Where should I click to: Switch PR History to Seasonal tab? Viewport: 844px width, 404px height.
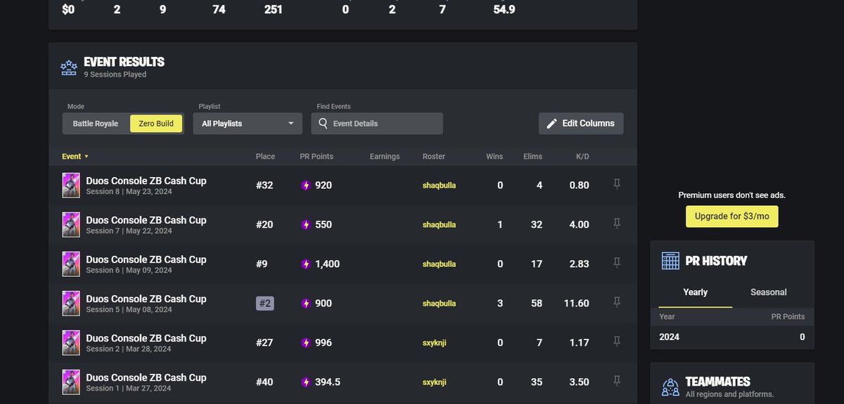[x=769, y=292]
